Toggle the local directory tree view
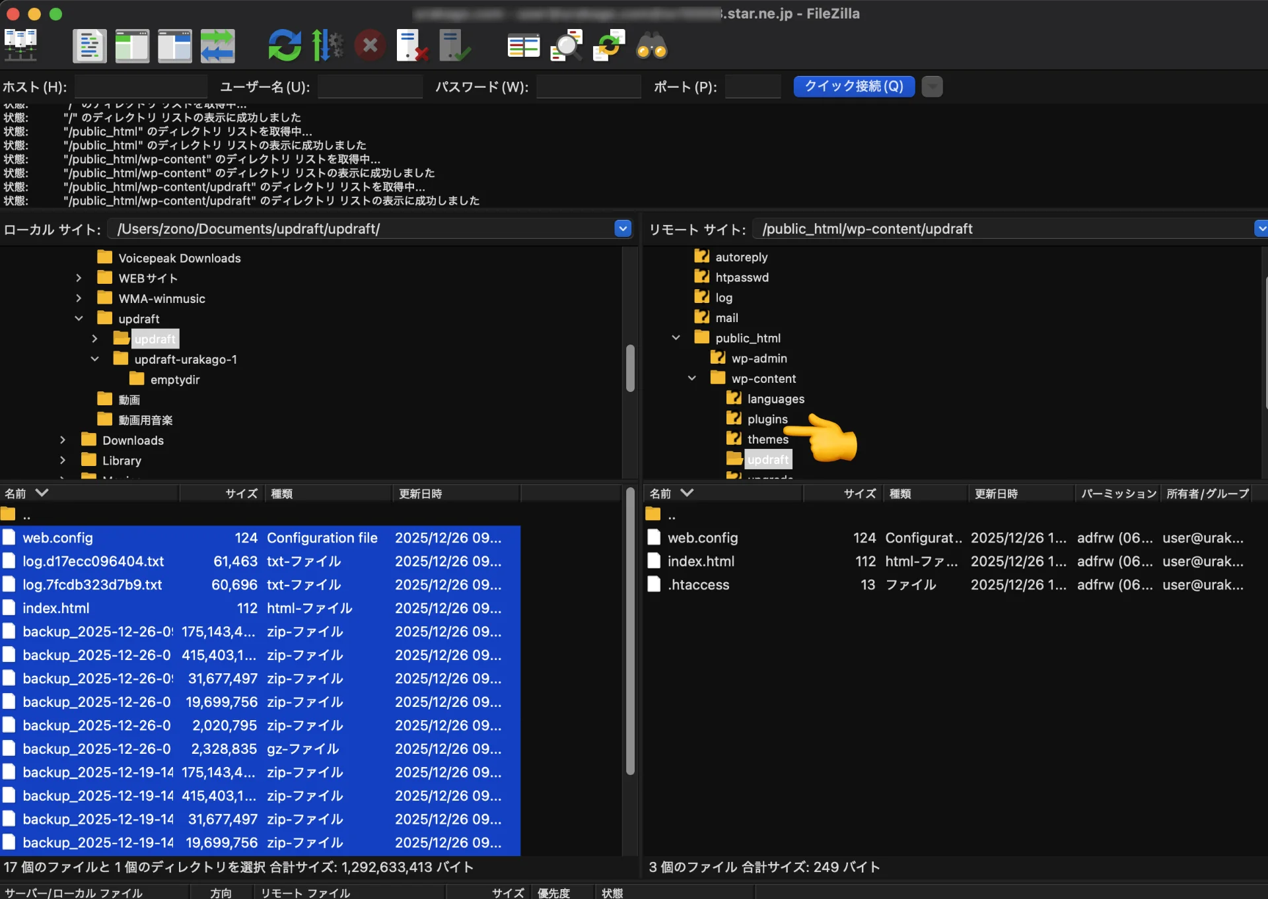Image resolution: width=1268 pixels, height=899 pixels. coord(132,45)
